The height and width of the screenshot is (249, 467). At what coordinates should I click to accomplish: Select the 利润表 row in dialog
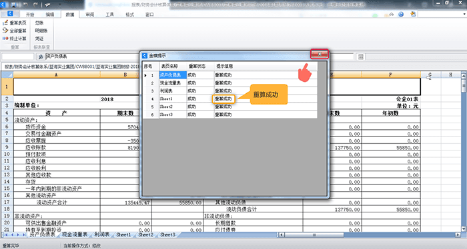(x=230, y=91)
